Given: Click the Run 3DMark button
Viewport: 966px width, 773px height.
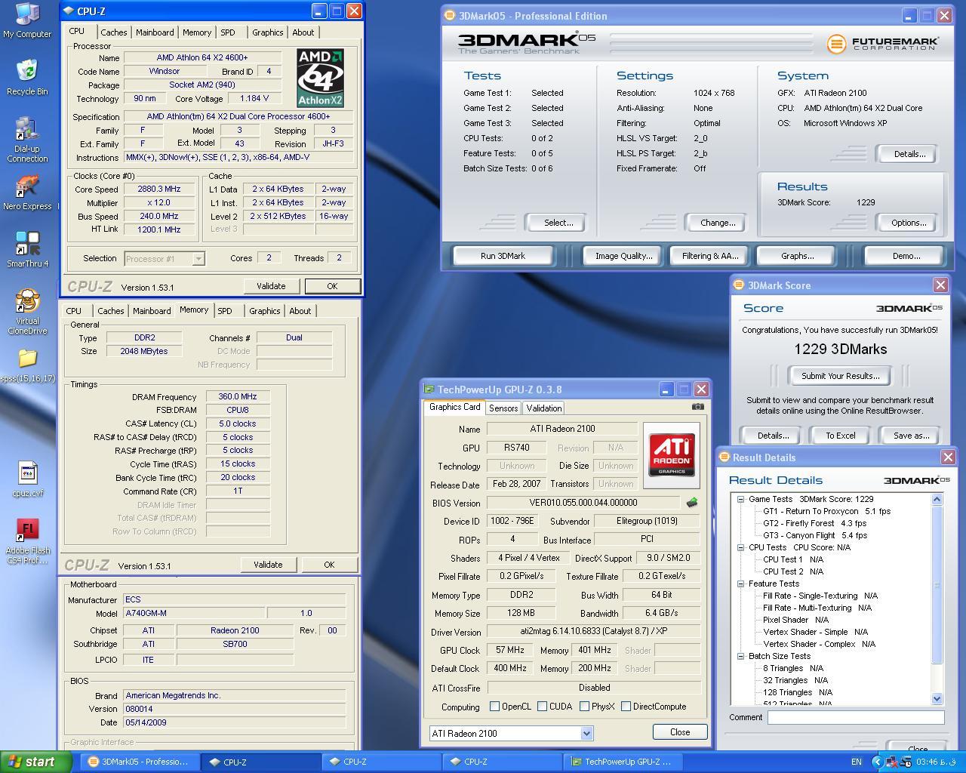Looking at the screenshot, I should [x=503, y=256].
